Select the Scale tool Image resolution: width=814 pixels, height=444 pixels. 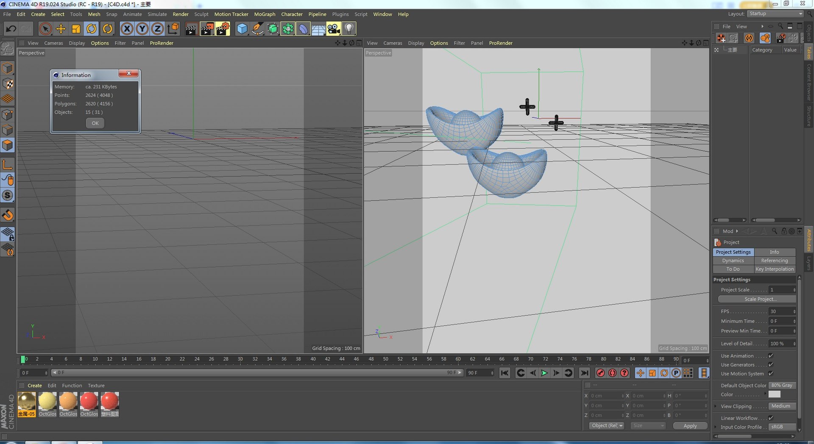(76, 29)
